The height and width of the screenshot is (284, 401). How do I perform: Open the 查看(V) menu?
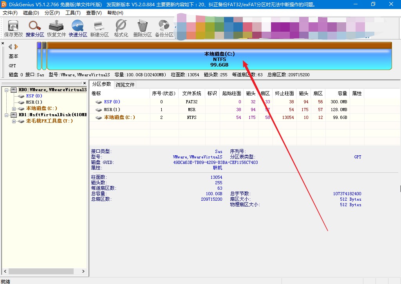[x=94, y=13]
